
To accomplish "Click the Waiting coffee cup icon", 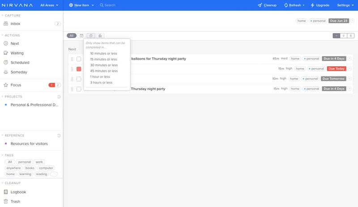I will [x=6, y=53].
